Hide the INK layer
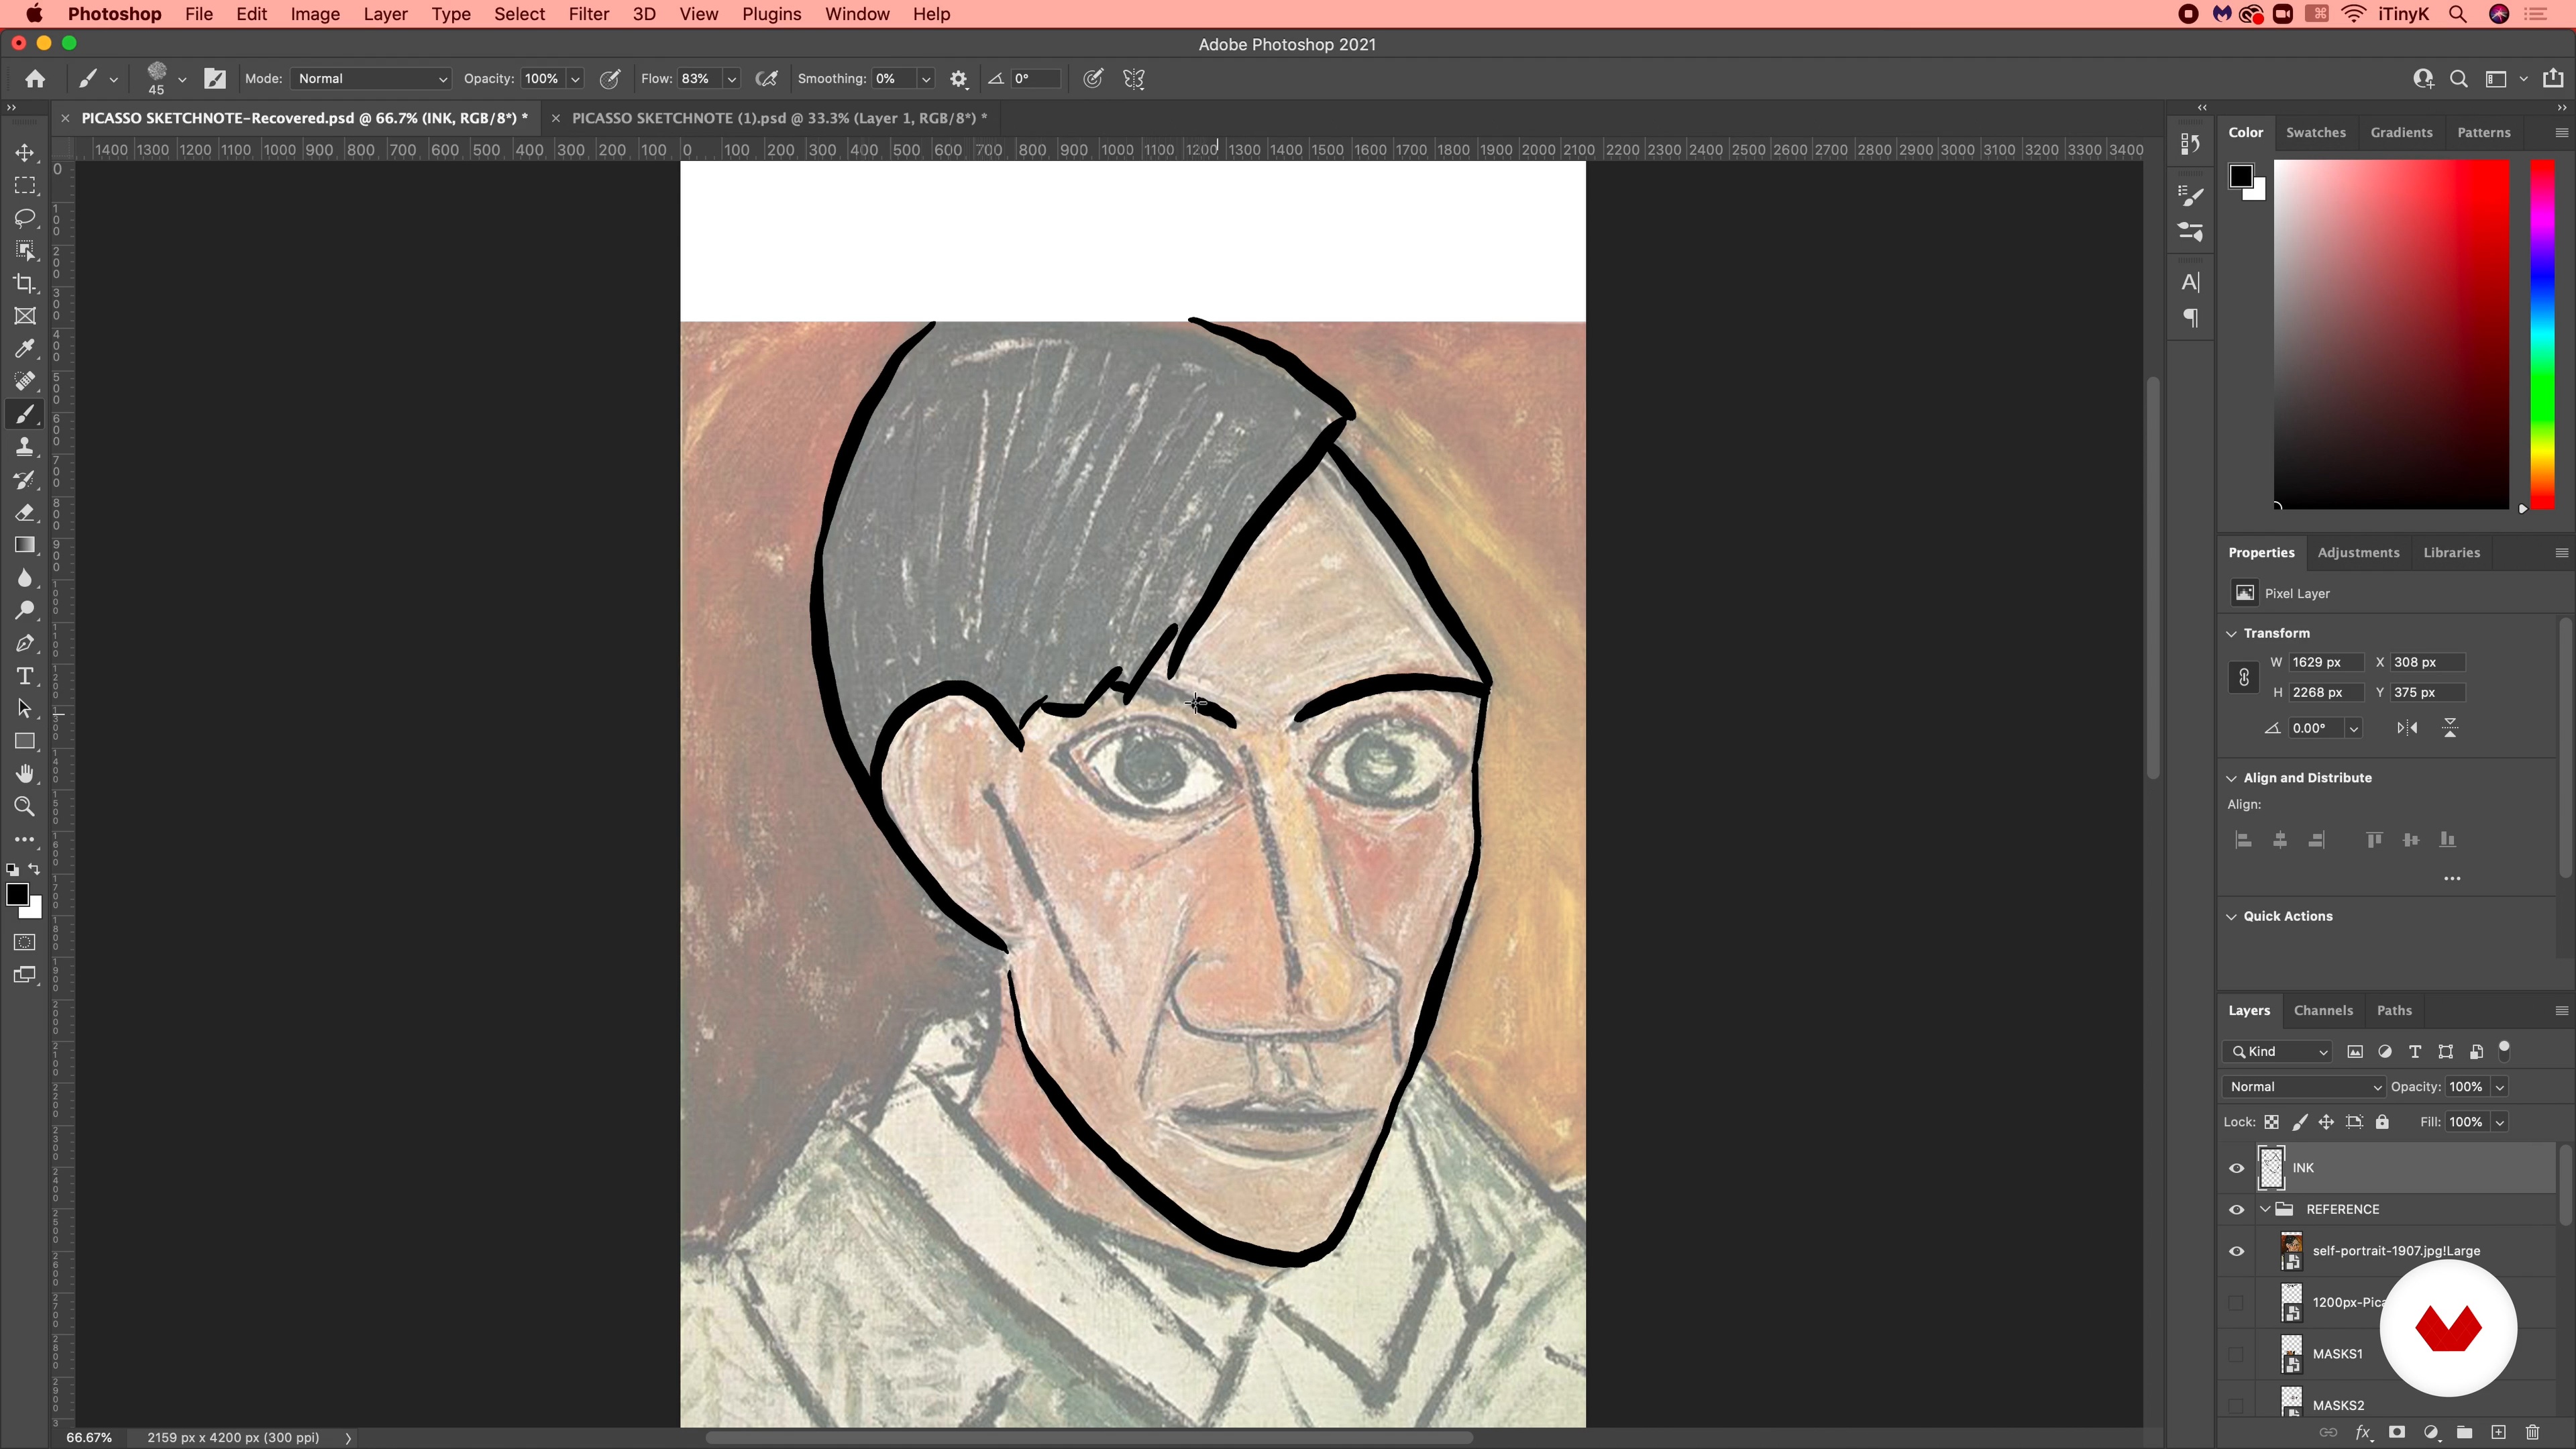 coord(2237,1168)
